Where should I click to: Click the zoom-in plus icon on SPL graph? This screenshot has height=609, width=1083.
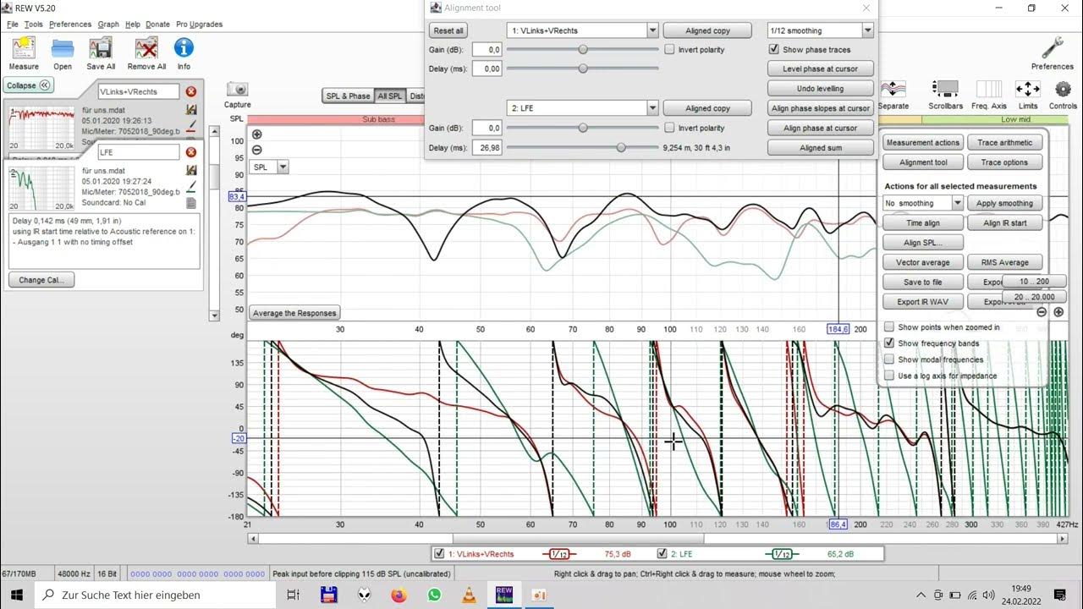pyautogui.click(x=256, y=134)
